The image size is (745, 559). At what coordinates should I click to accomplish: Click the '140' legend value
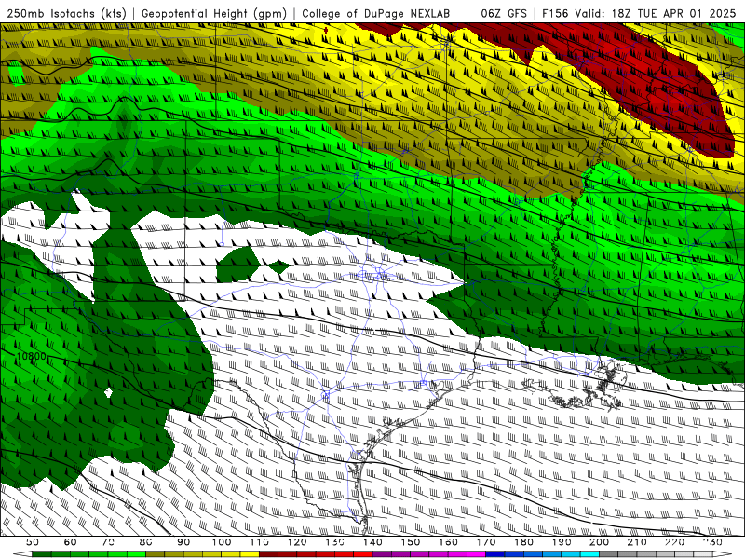tap(372, 542)
